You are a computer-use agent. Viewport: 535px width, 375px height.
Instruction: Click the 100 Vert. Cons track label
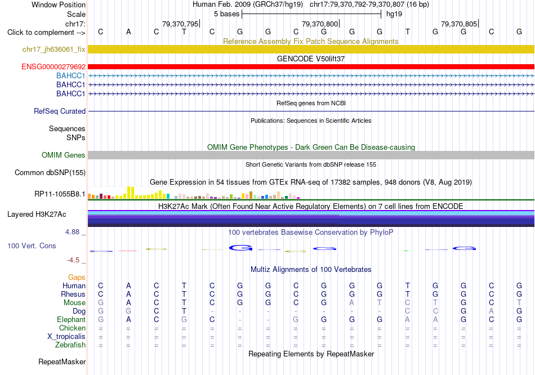tap(32, 245)
